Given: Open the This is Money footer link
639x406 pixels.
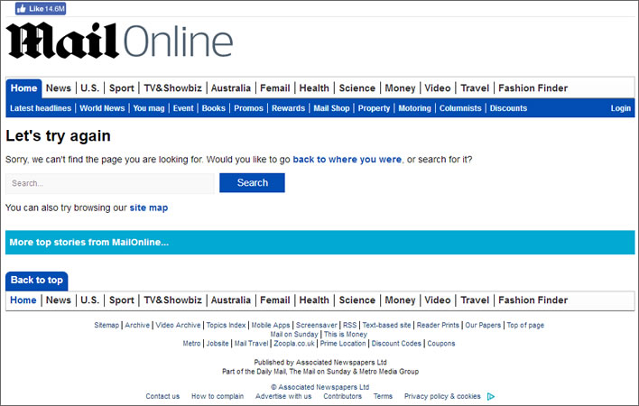Looking at the screenshot, I should [x=346, y=335].
